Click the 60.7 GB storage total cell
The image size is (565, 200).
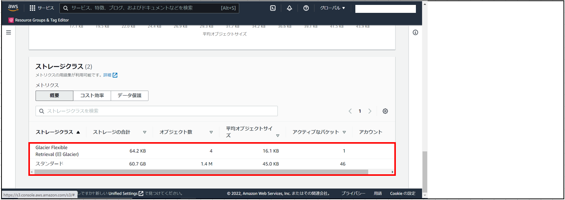pyautogui.click(x=138, y=164)
